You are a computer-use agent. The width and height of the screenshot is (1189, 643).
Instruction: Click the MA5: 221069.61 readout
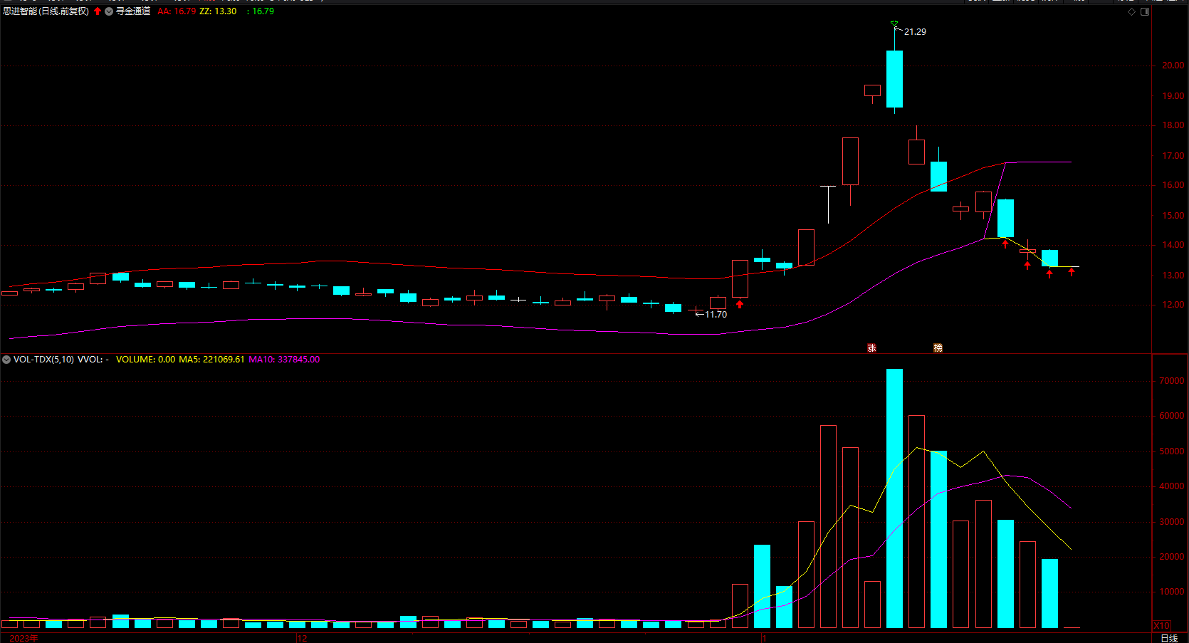click(211, 360)
